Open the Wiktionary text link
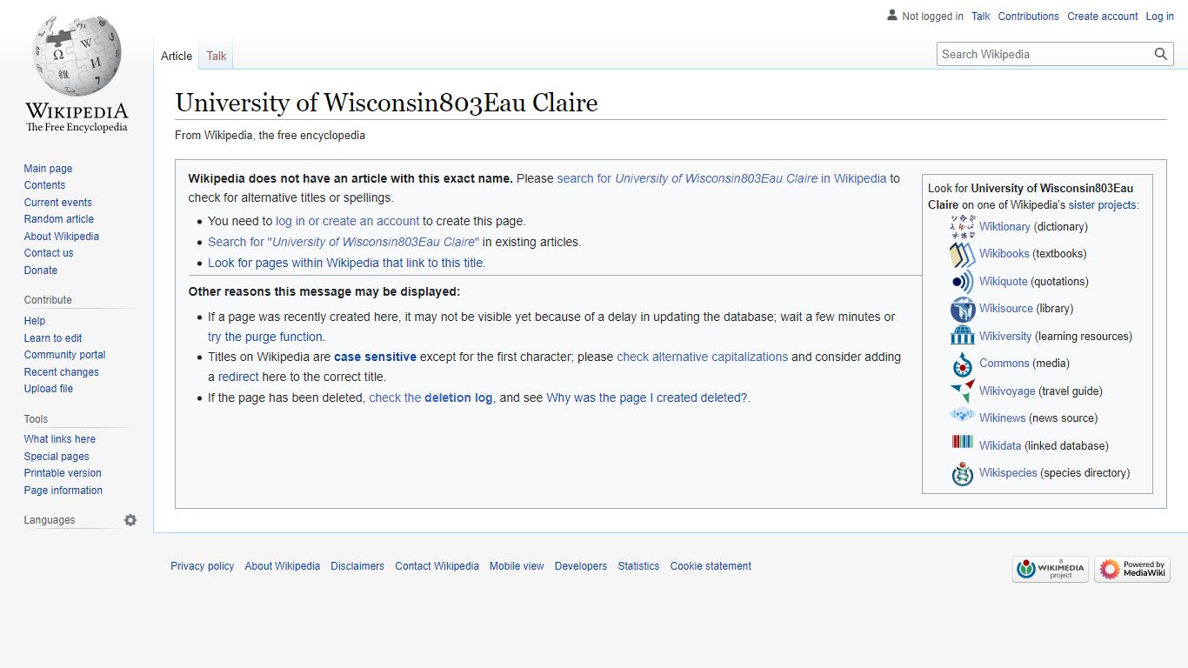Image resolution: width=1188 pixels, height=668 pixels. point(1004,227)
